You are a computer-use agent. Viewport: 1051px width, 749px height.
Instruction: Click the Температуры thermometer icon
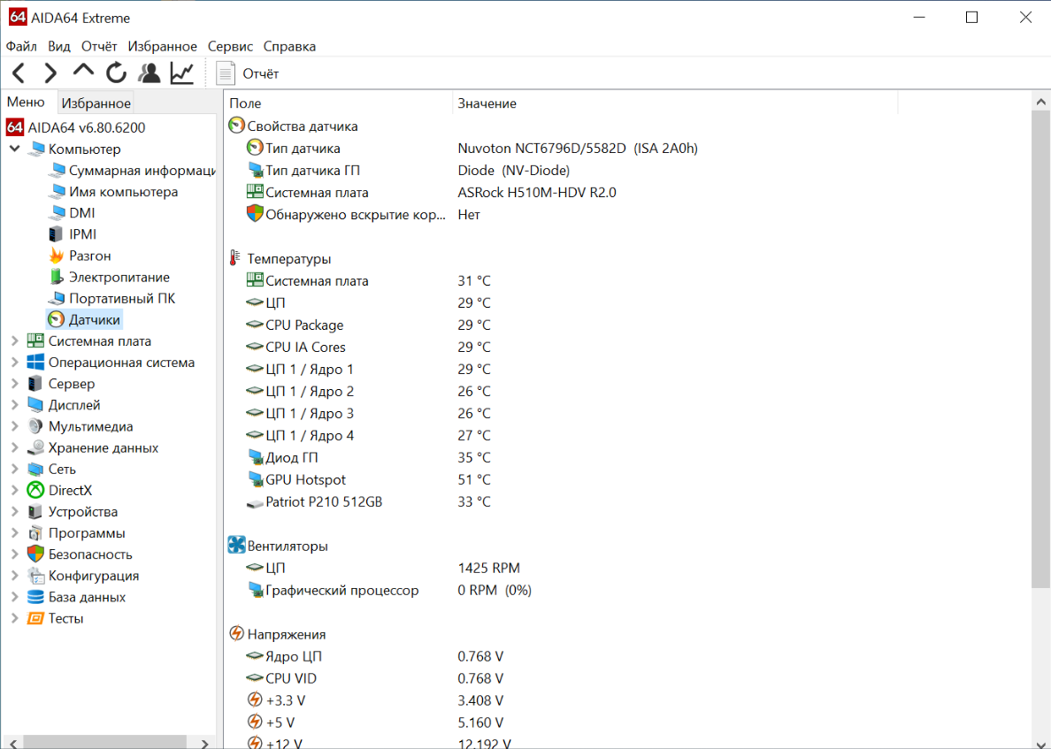[x=234, y=258]
